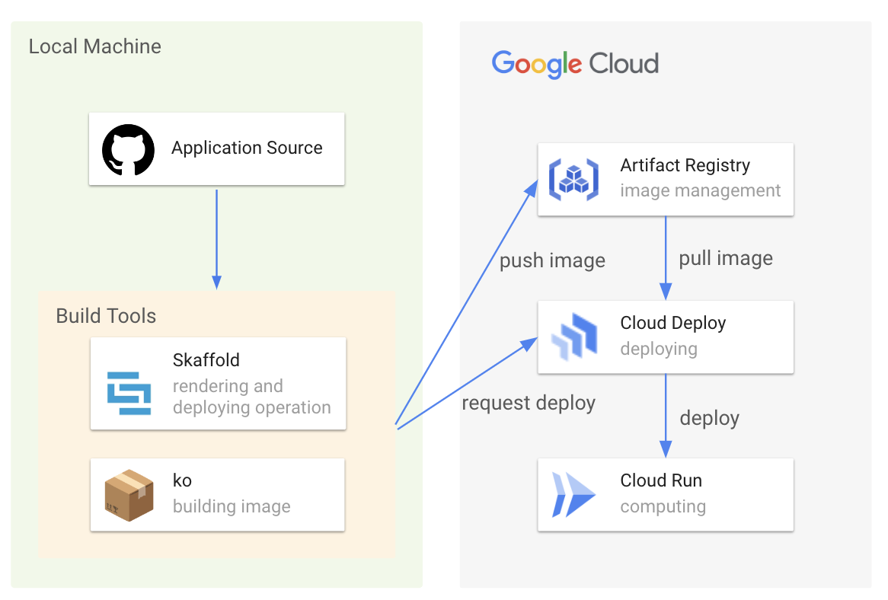Click the "push image" label

pyautogui.click(x=552, y=260)
